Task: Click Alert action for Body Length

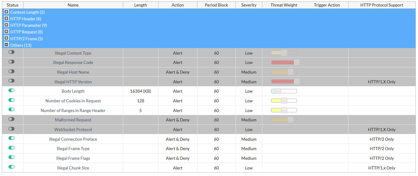Action: click(x=177, y=91)
